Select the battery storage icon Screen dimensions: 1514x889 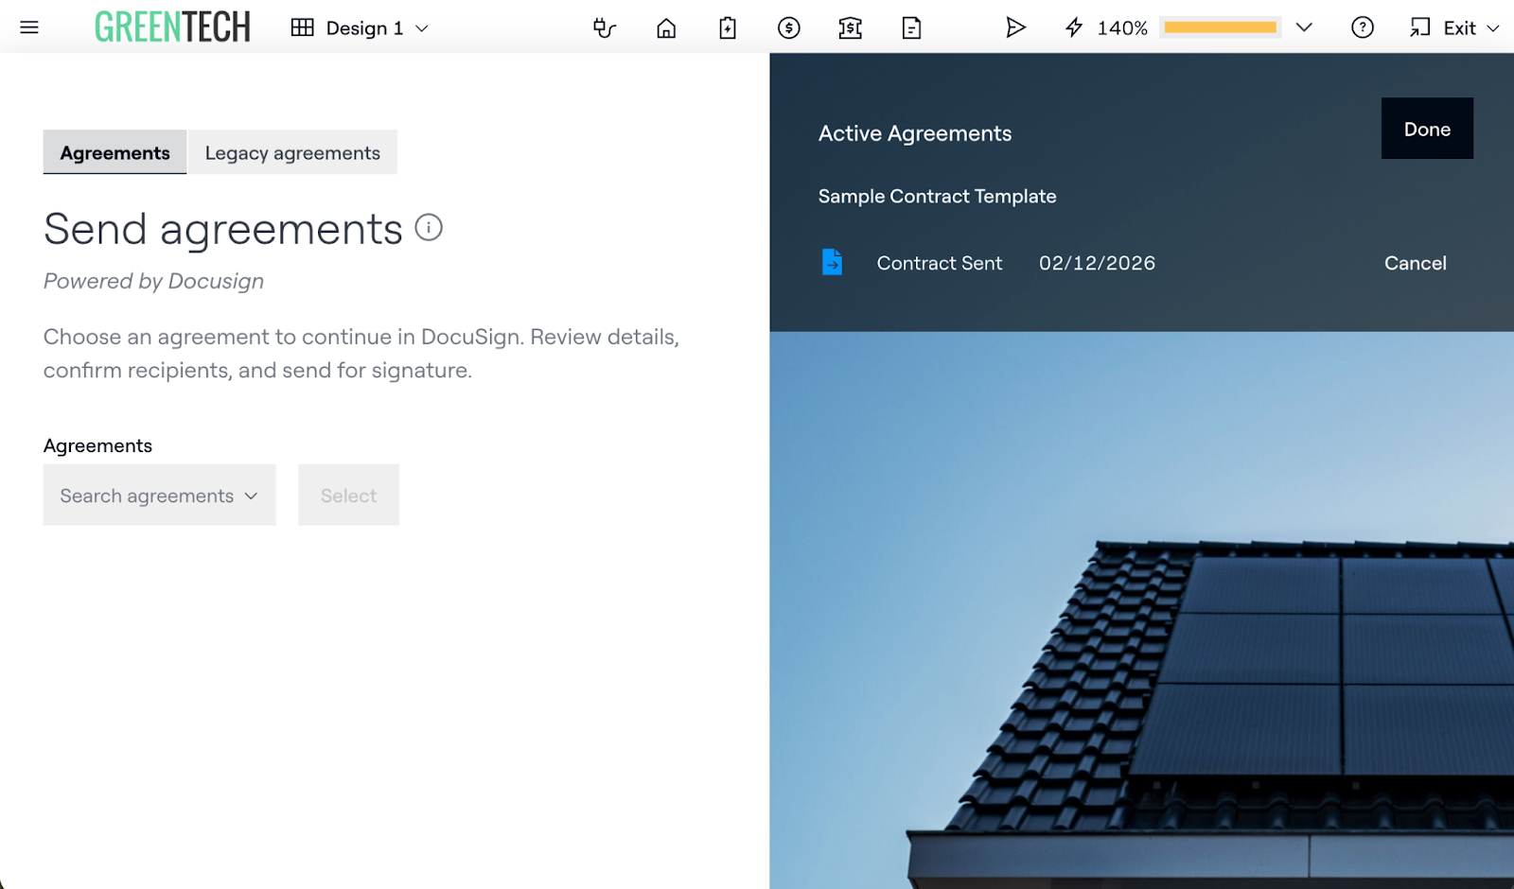click(x=727, y=27)
